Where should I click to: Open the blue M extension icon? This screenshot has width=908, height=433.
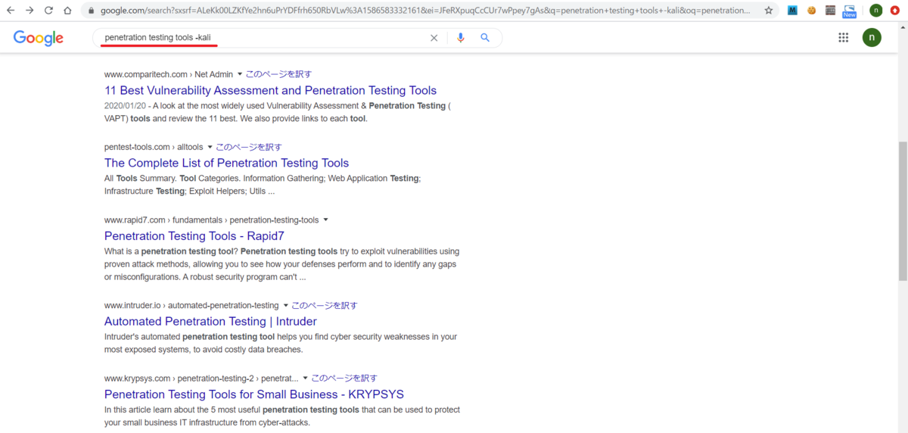(792, 11)
